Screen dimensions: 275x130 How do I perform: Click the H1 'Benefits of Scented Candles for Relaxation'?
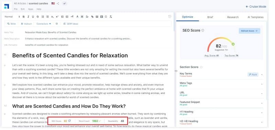coord(70,56)
